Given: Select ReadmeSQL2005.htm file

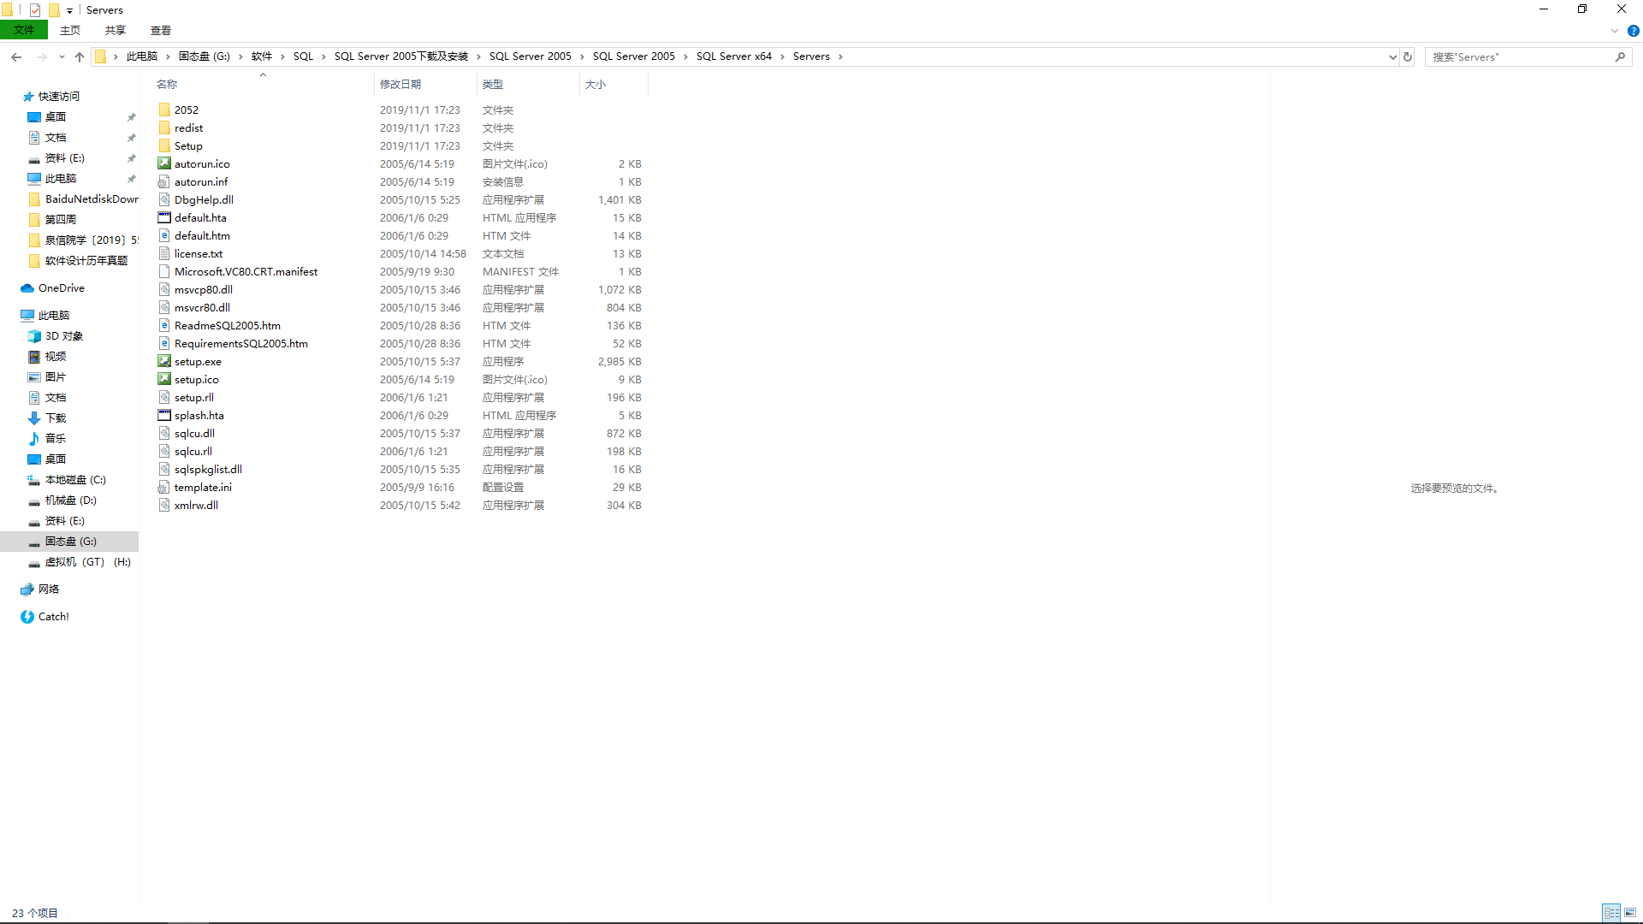Looking at the screenshot, I should (x=228, y=325).
